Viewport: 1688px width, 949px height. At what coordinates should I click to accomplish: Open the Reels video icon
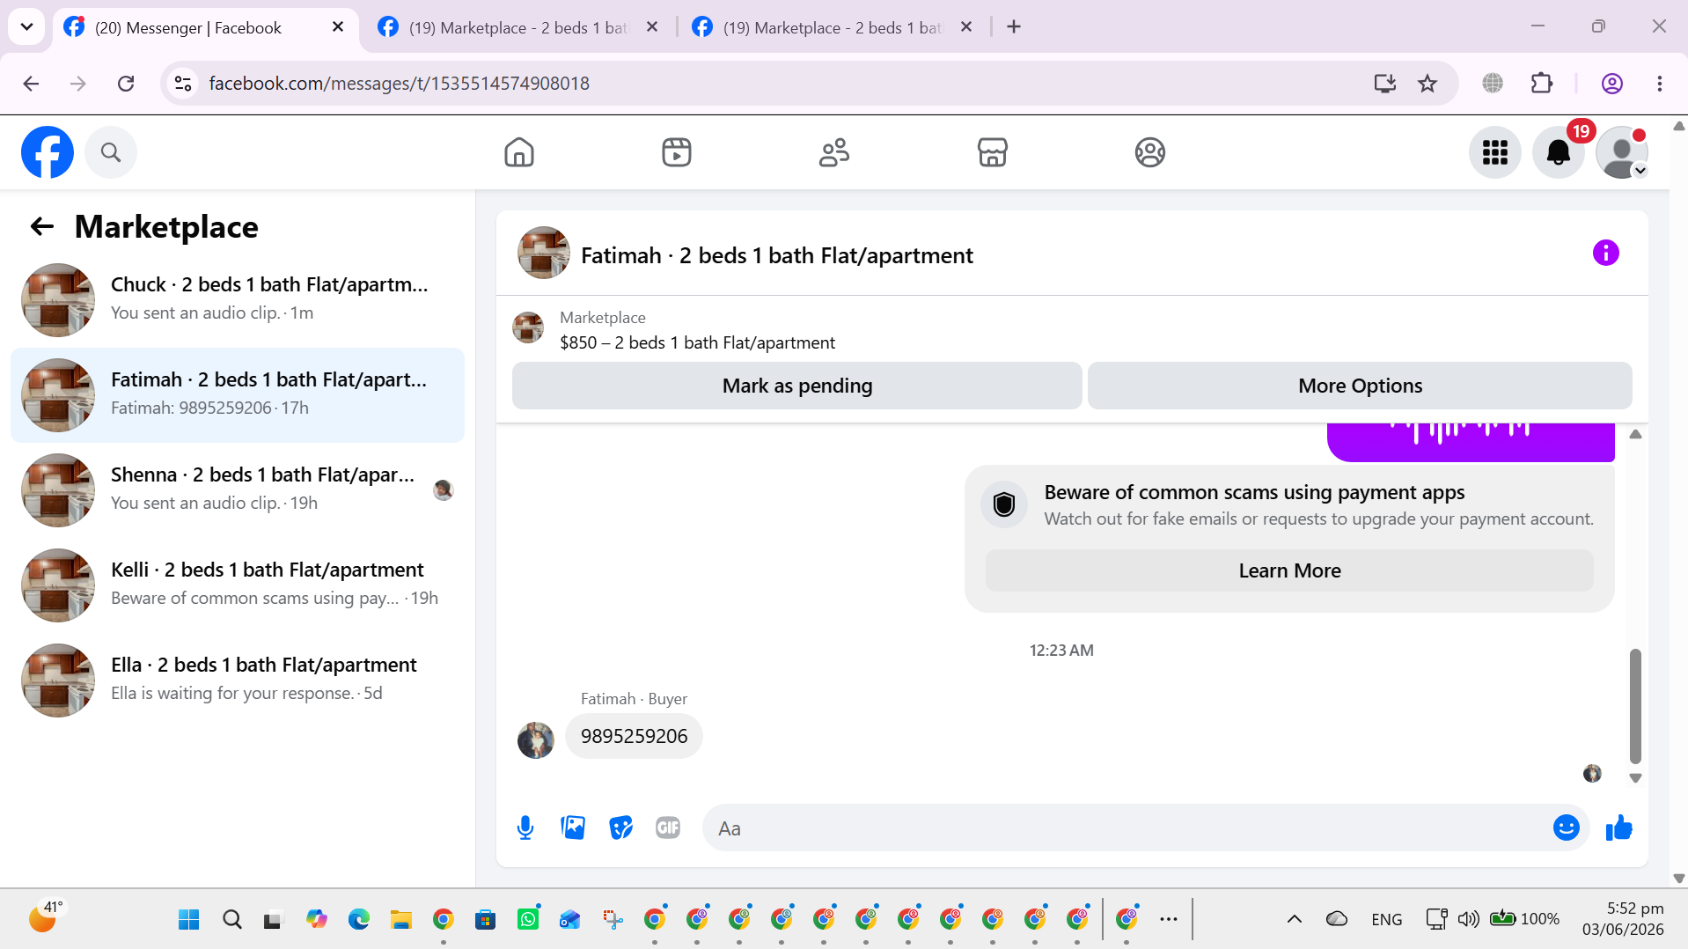677,152
